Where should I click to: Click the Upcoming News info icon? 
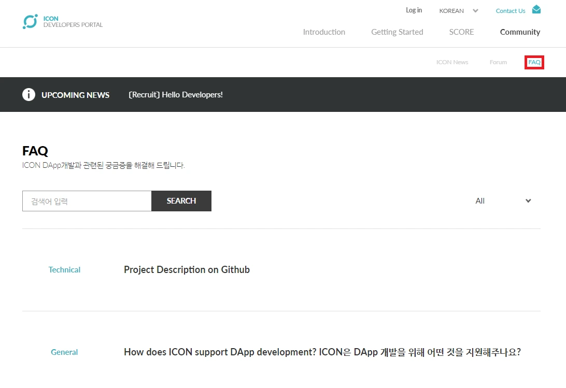29,95
